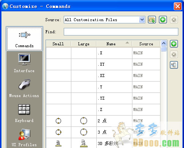184x148 pixels.
Task: Select the 3 点 command name
Action: point(102,132)
